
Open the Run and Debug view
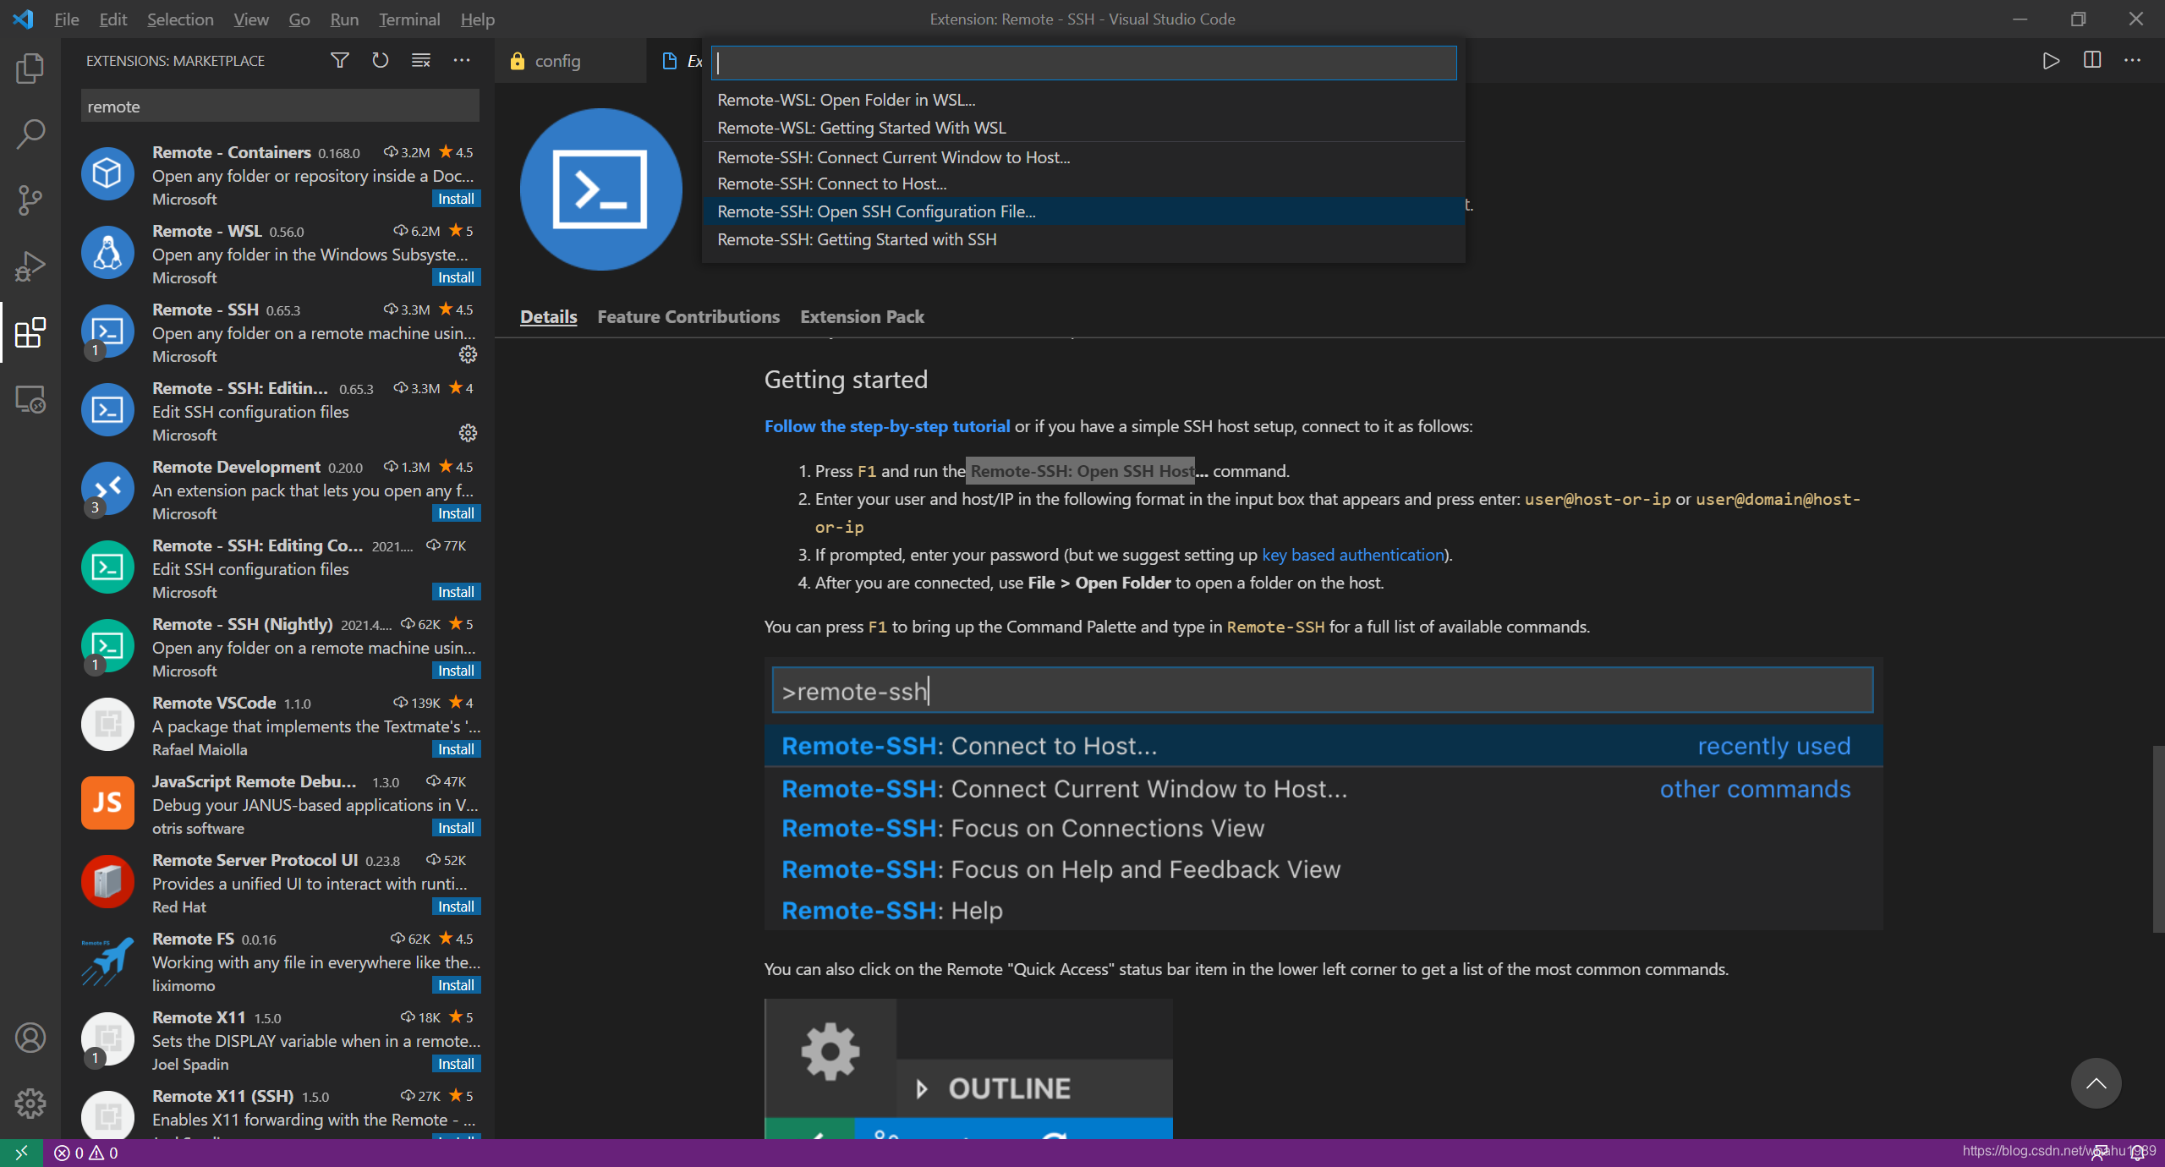click(x=30, y=266)
